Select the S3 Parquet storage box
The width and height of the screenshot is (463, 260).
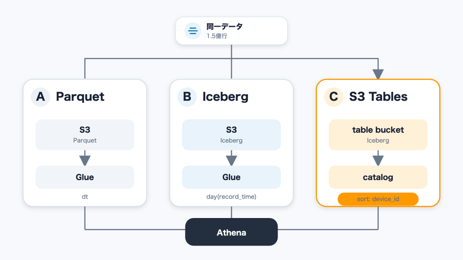click(85, 135)
